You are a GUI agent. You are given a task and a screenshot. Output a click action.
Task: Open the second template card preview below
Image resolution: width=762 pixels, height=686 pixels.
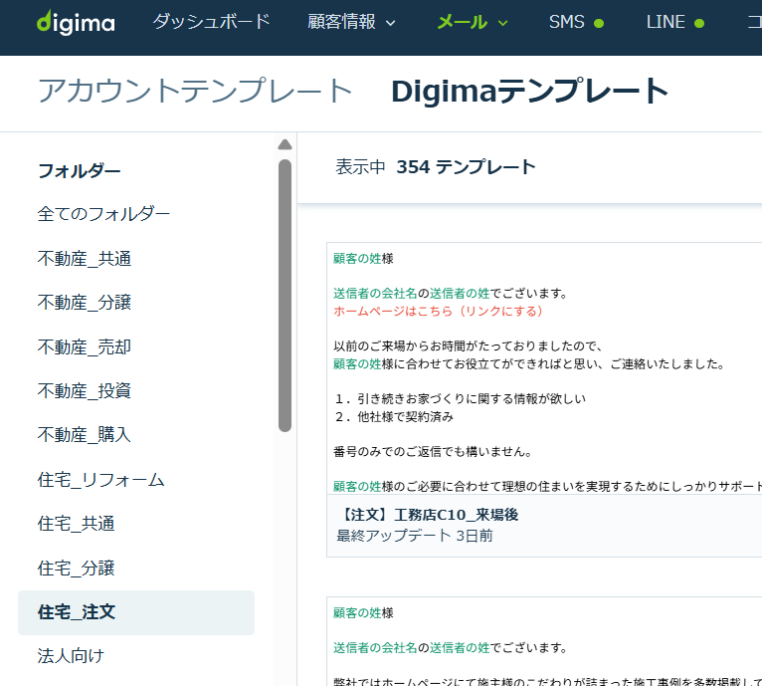click(544, 641)
